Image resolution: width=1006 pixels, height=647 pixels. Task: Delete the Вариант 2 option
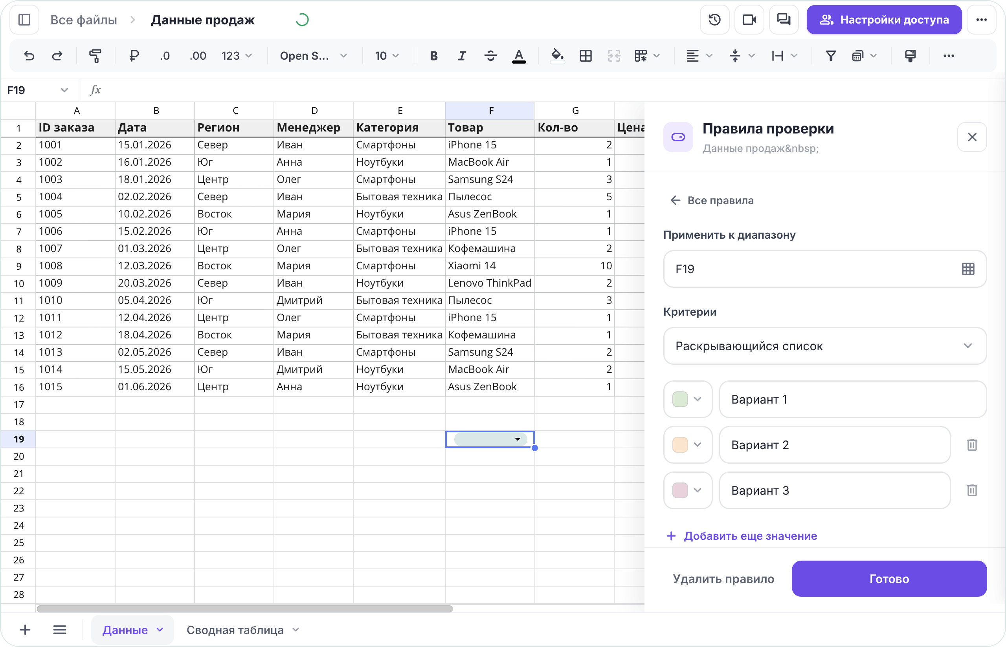tap(972, 445)
